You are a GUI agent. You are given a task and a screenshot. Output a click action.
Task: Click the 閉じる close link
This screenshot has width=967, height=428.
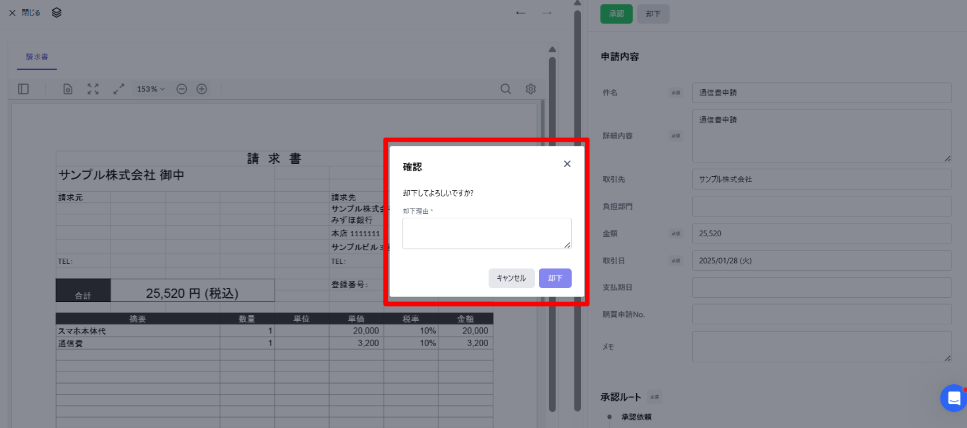click(x=24, y=13)
